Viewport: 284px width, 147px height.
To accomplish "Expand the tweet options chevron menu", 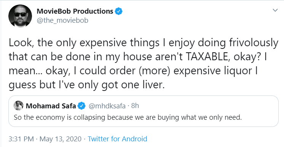I will [275, 10].
